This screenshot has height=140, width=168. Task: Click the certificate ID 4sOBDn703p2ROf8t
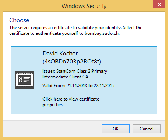click(x=72, y=62)
